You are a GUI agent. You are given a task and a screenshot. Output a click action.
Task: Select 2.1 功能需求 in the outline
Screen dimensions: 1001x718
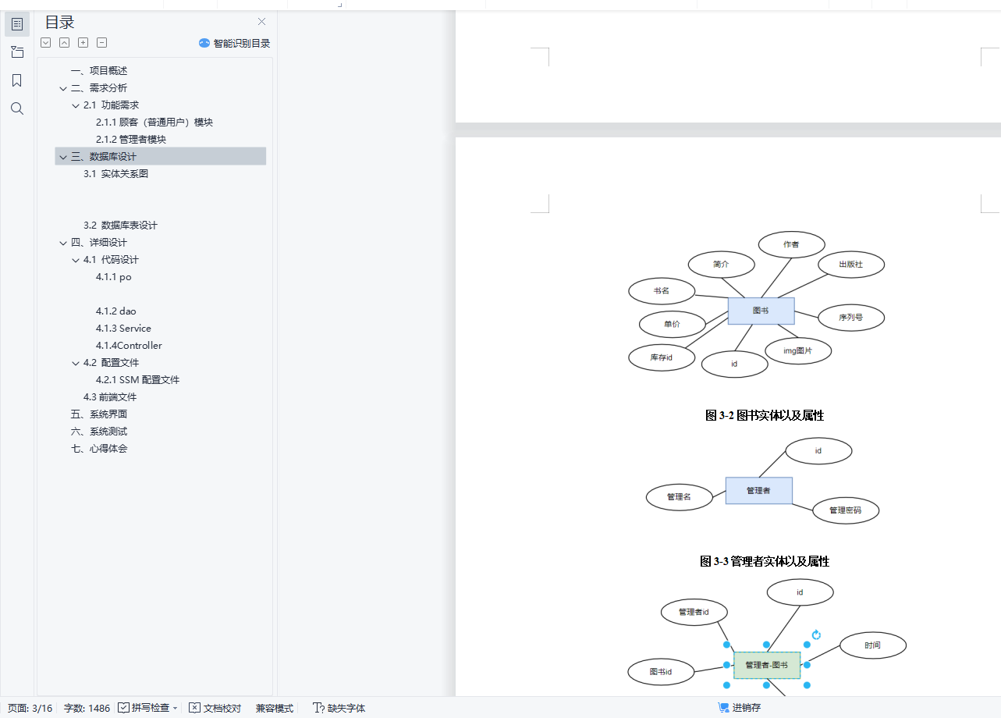(x=111, y=105)
